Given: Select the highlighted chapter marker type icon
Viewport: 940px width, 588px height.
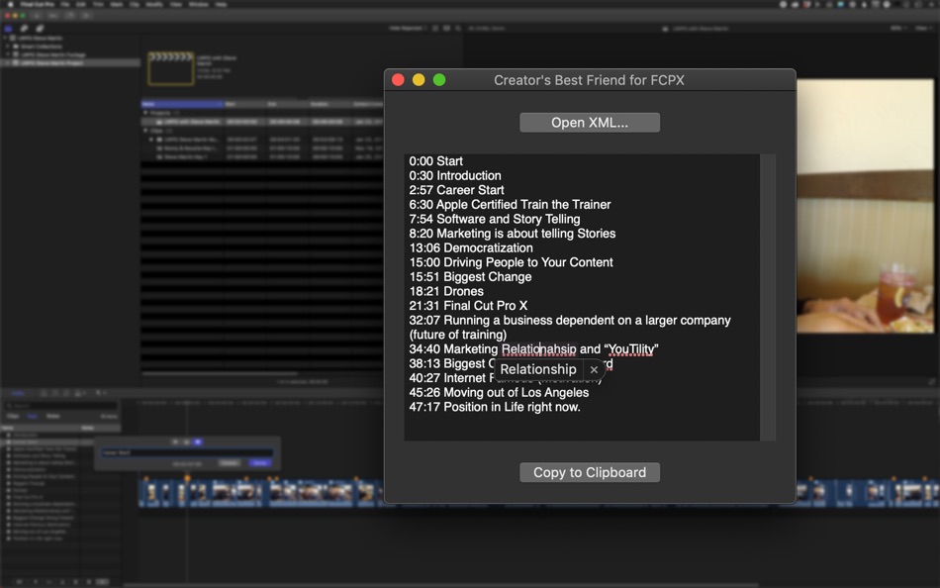Looking at the screenshot, I should [198, 441].
